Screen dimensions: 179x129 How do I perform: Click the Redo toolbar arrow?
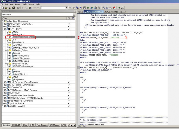38,8
